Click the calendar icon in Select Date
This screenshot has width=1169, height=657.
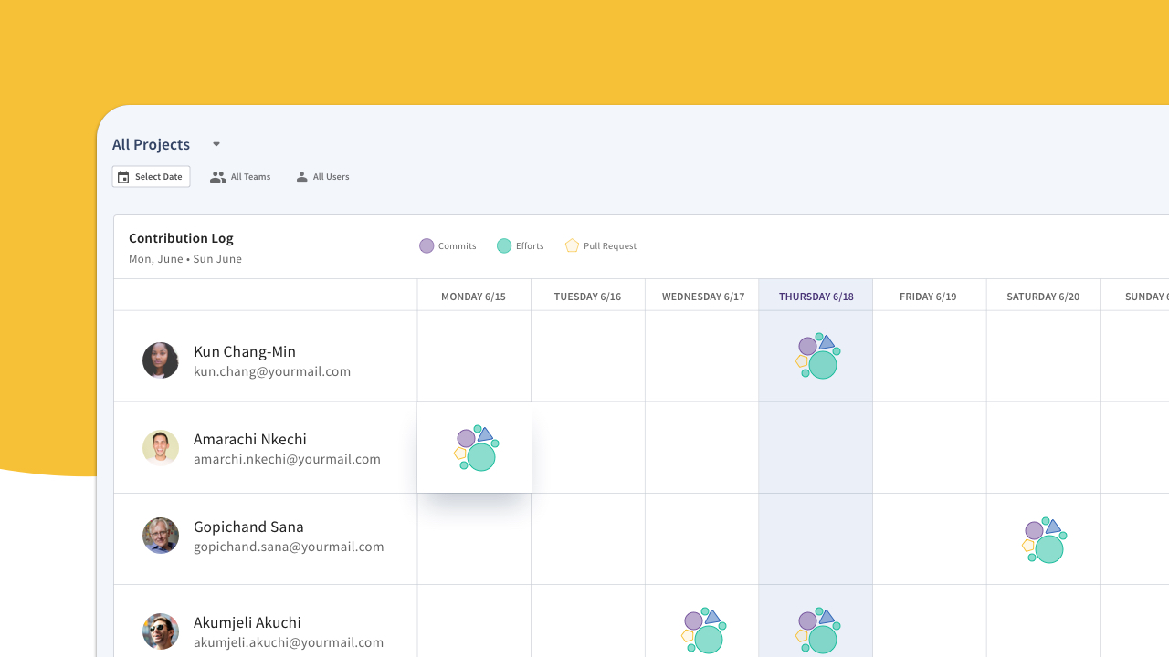123,177
